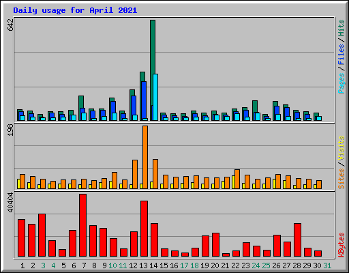
Task: Click the 'Hits' legend label
Action: [x=341, y=28]
